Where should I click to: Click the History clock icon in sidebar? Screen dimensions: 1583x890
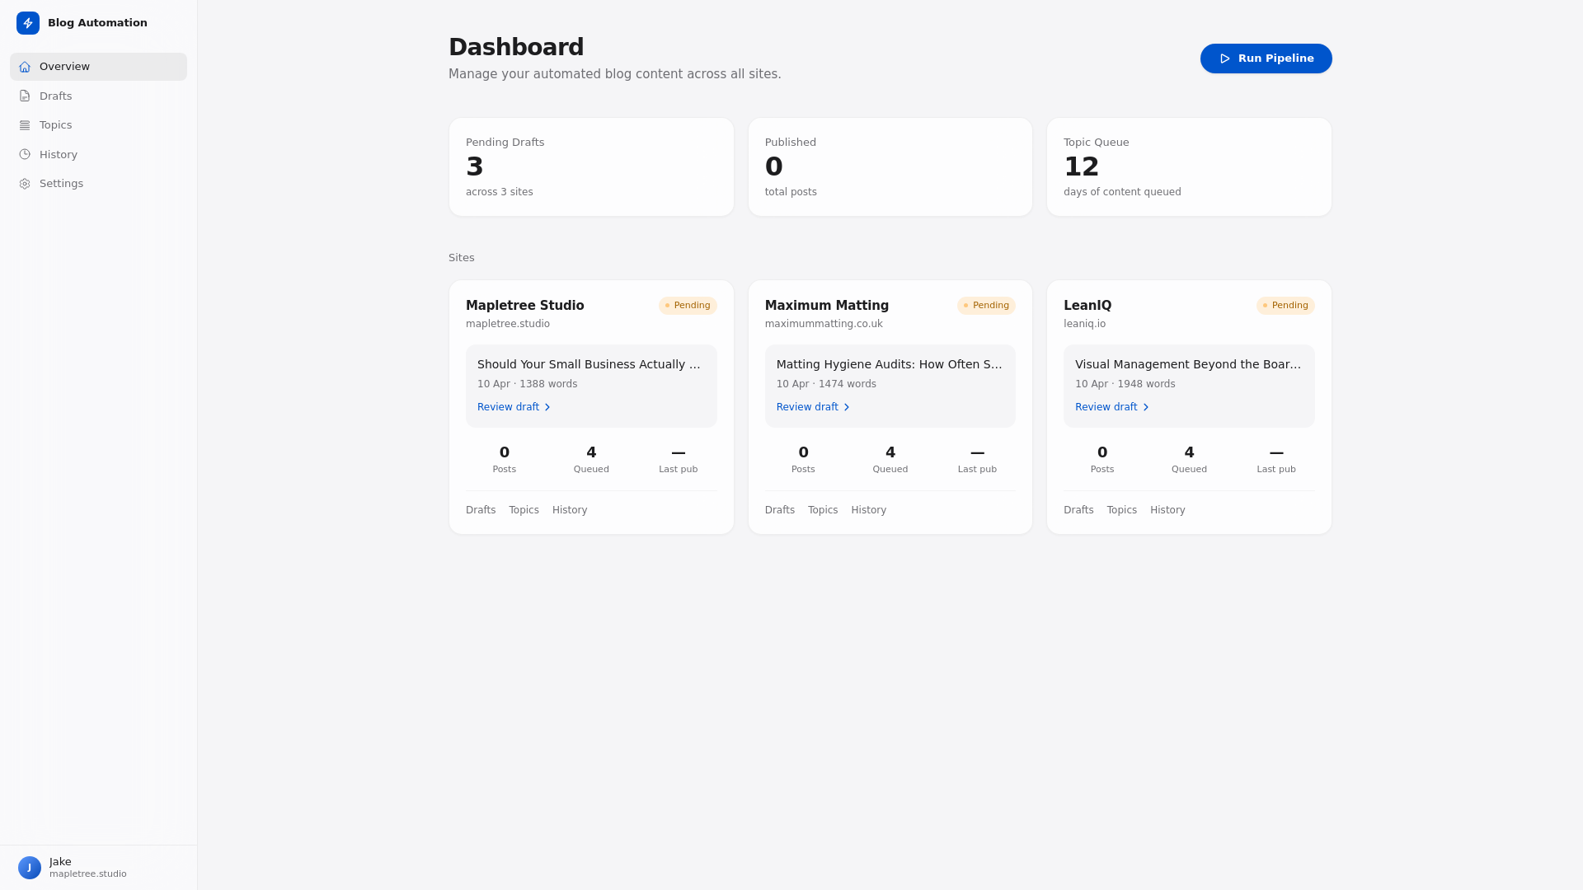coord(25,155)
